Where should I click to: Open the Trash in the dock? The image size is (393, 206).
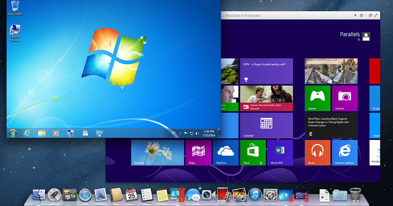(355, 195)
